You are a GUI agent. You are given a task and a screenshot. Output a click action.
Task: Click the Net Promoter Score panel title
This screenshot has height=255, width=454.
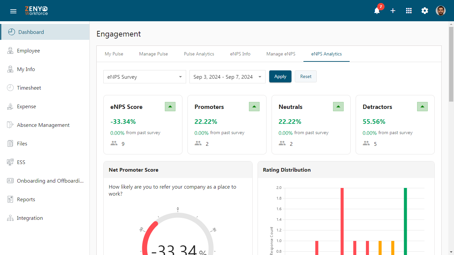pos(134,170)
